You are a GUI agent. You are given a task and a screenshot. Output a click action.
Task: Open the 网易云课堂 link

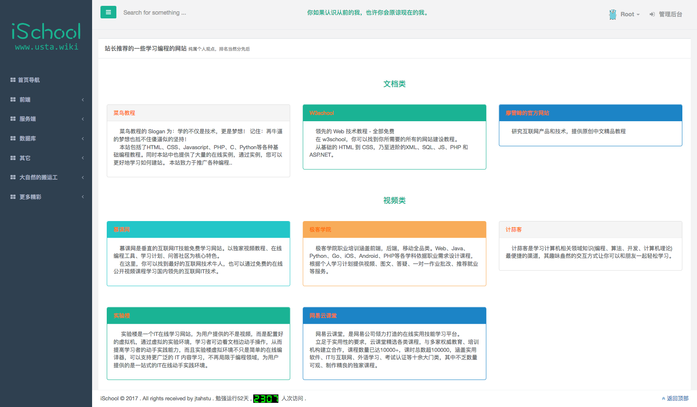pos(323,315)
